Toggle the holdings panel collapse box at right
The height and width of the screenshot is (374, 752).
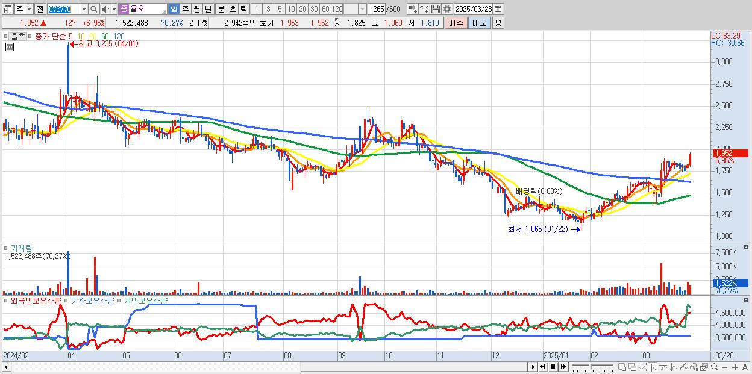pos(747,300)
